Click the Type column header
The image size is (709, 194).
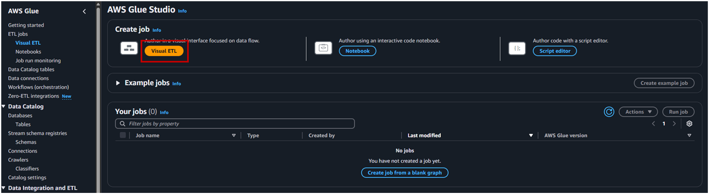tap(253, 135)
